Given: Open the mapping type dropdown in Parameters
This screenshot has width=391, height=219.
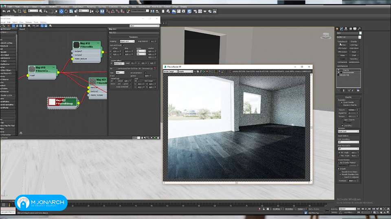Looking at the screenshot, I should point(127,41).
